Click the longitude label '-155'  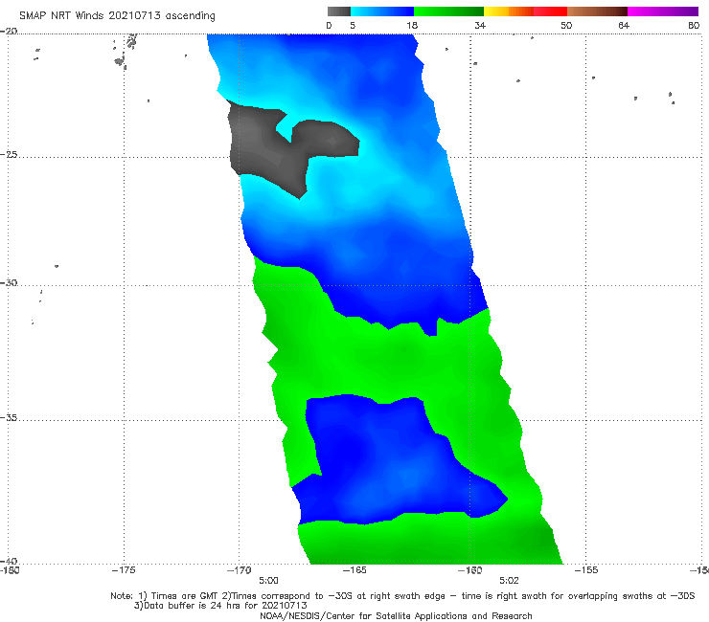[586, 570]
